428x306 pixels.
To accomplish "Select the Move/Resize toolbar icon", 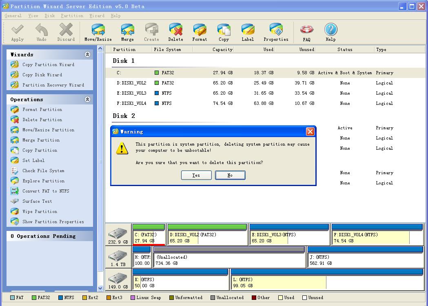I will click(x=98, y=32).
